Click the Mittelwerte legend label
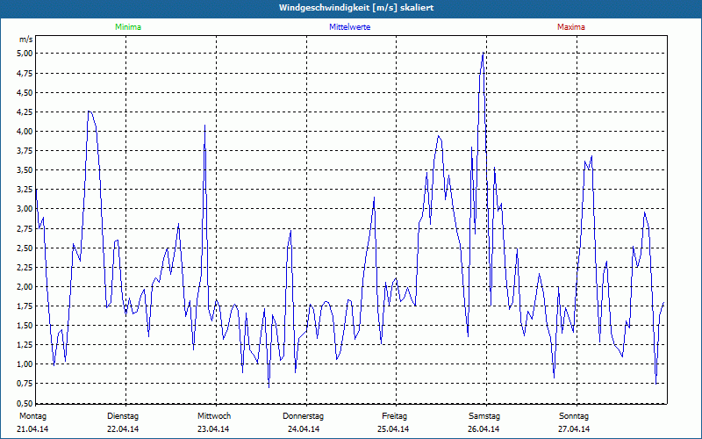Viewport: 702px width, 439px height. point(349,27)
